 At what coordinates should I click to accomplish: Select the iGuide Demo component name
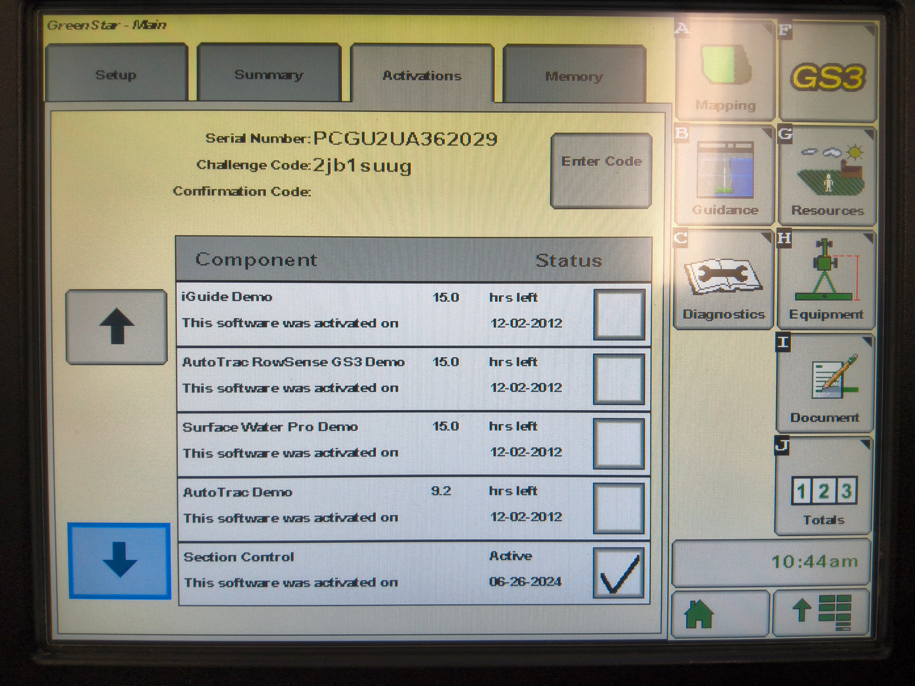[227, 297]
